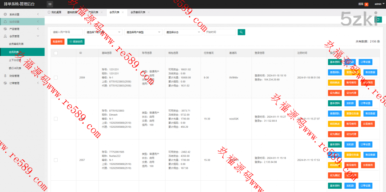
Task: Check the row checkbox for ID 2557
Action: click(56, 160)
